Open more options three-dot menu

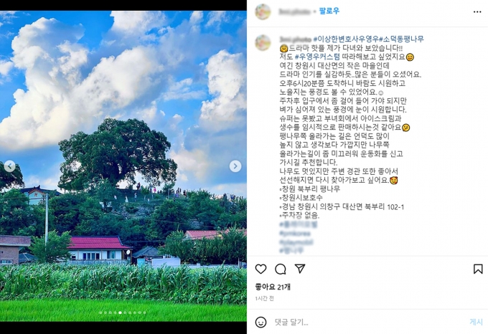477,11
